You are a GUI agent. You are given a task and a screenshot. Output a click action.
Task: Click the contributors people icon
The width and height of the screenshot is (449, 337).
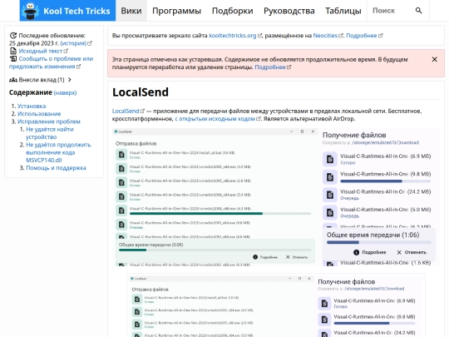pyautogui.click(x=13, y=80)
